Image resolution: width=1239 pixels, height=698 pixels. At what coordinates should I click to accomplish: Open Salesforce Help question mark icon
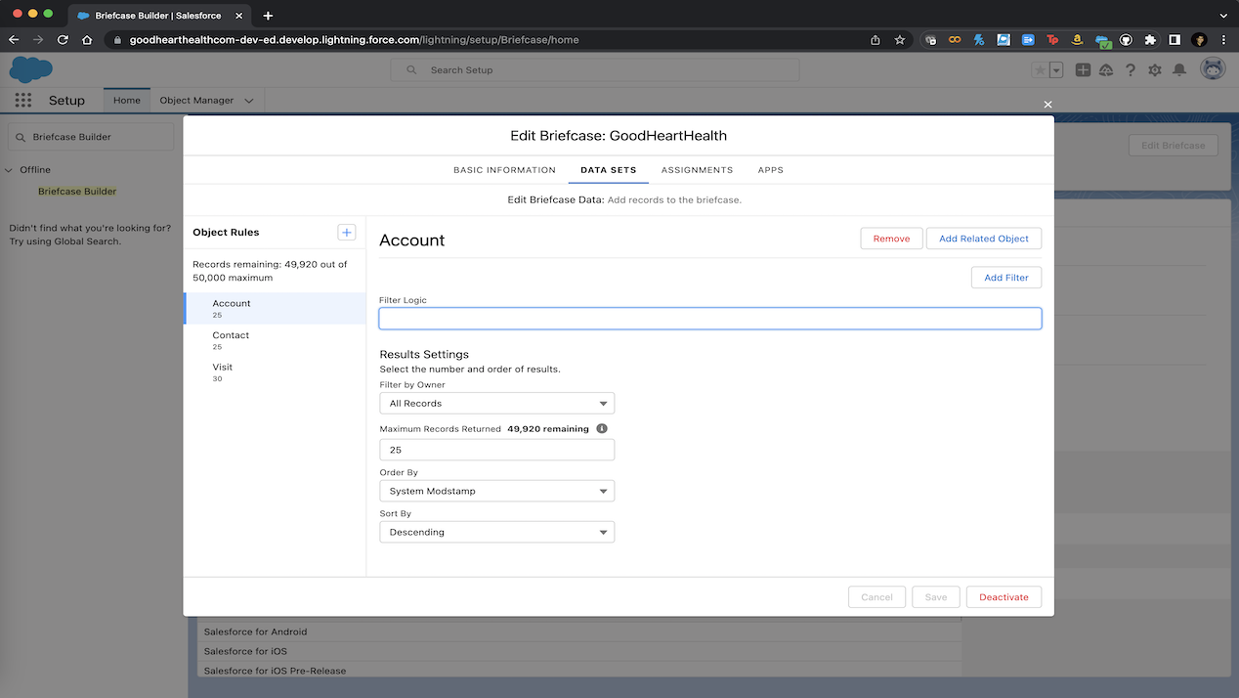[1131, 69]
